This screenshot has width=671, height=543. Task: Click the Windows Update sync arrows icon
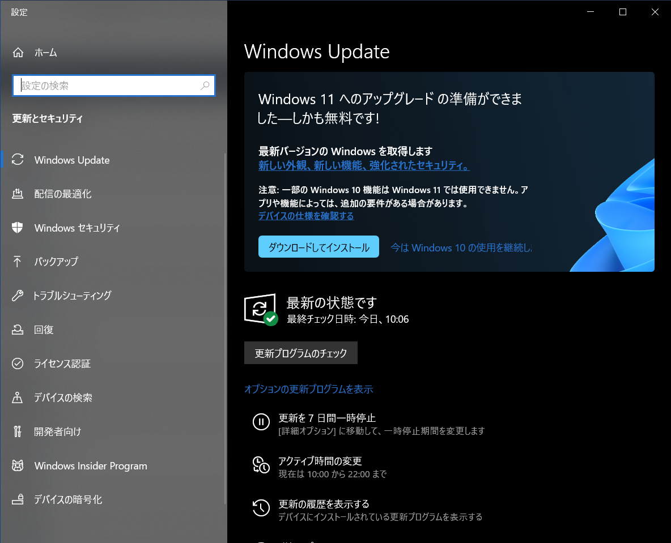[18, 160]
